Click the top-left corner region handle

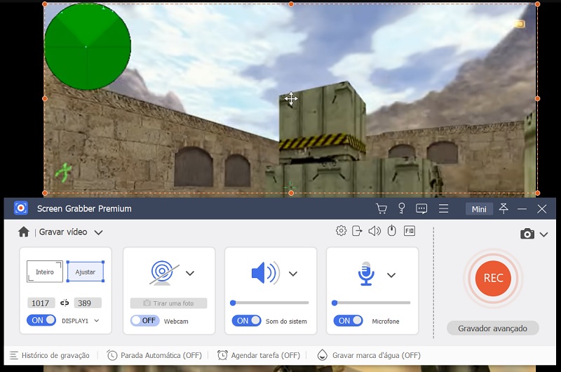coord(45,4)
